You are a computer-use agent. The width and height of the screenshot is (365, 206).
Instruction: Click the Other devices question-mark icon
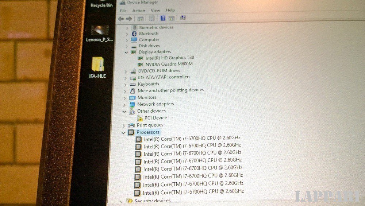[x=132, y=112]
